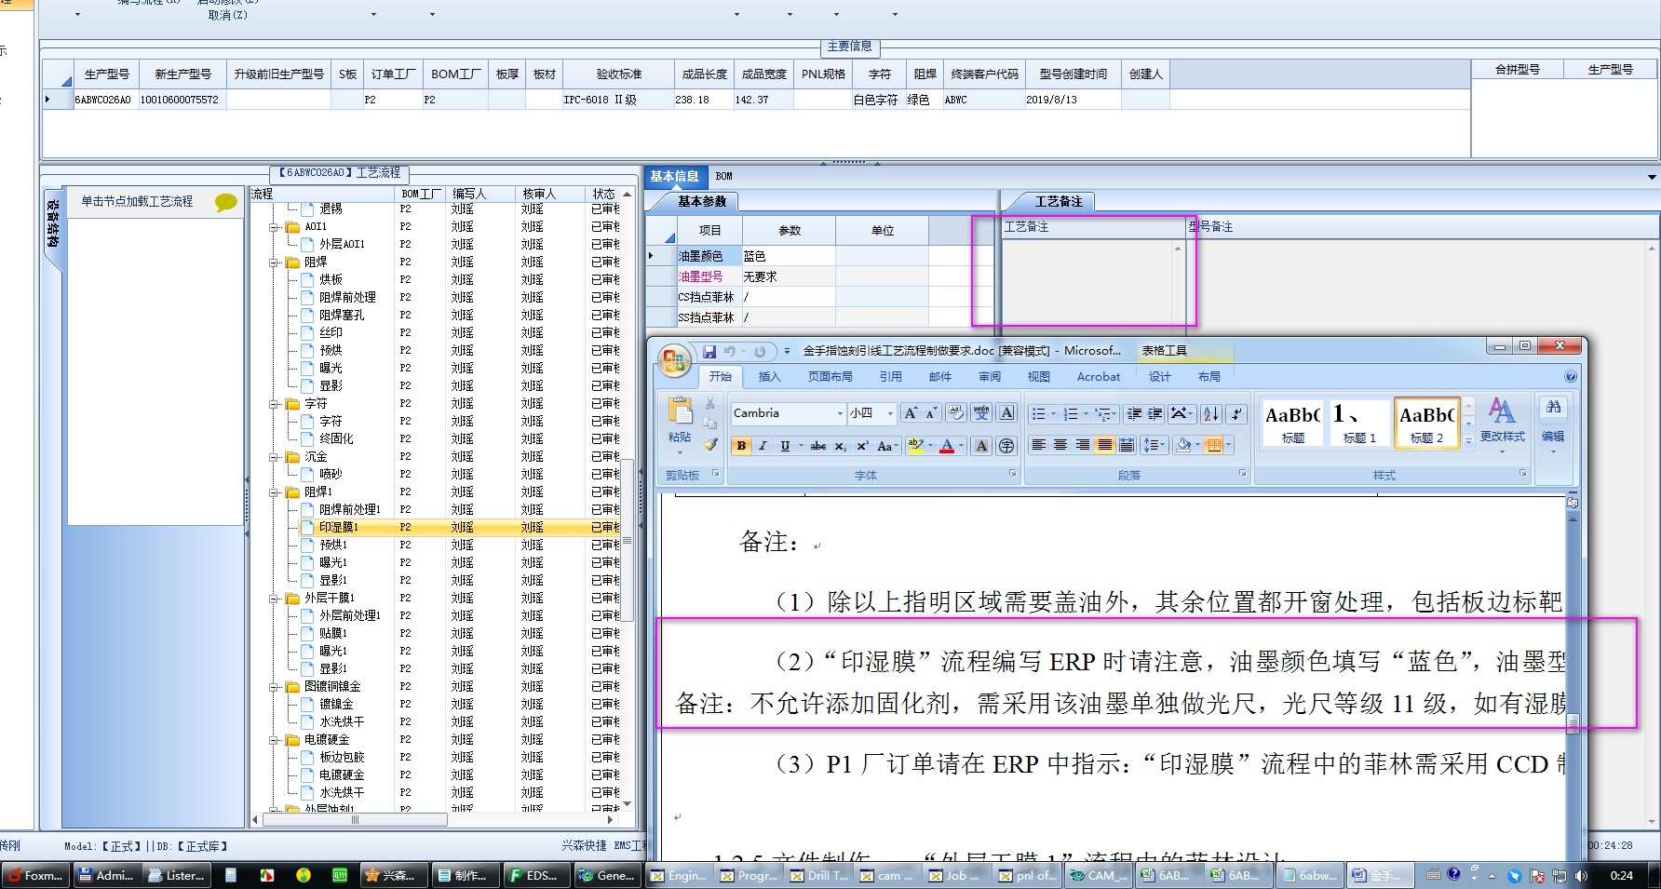Apply text highlight color
Viewport: 1661px width, 889px height.
pos(915,446)
